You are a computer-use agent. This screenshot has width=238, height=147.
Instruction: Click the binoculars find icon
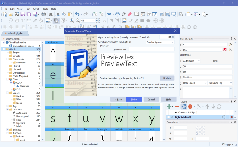tap(51, 15)
